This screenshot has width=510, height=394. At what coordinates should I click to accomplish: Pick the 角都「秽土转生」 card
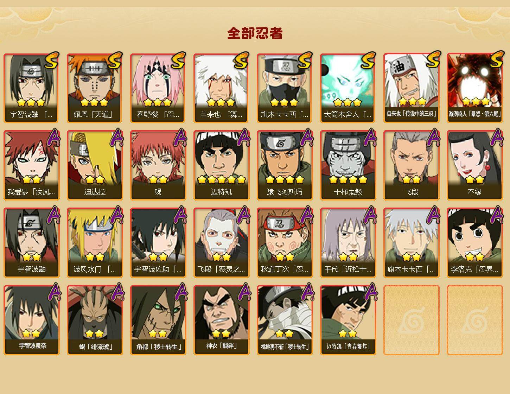[x=158, y=320]
